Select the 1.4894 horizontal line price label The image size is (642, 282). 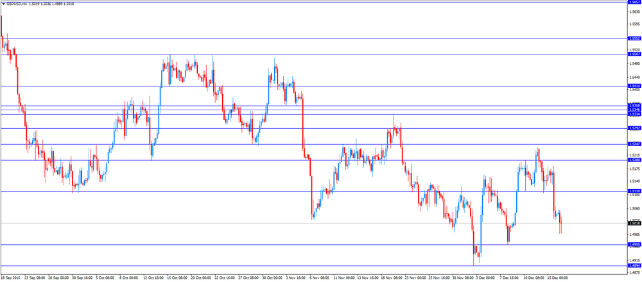(634, 265)
